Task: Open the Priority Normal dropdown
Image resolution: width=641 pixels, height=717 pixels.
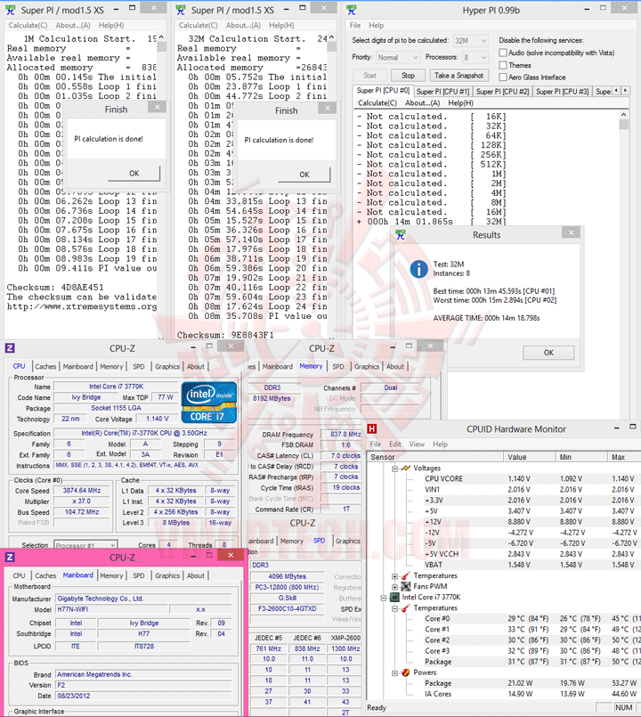Action: click(398, 57)
